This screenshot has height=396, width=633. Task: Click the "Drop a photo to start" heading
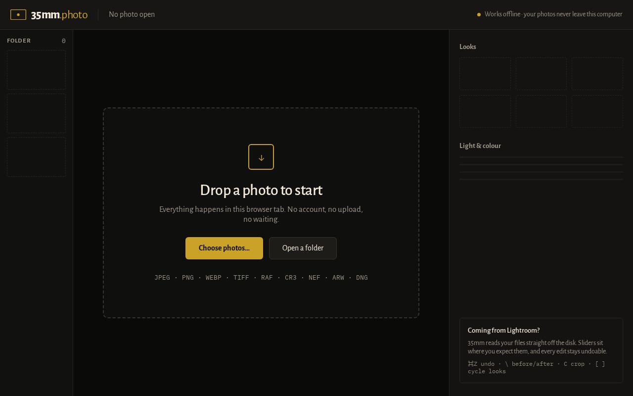point(261,190)
